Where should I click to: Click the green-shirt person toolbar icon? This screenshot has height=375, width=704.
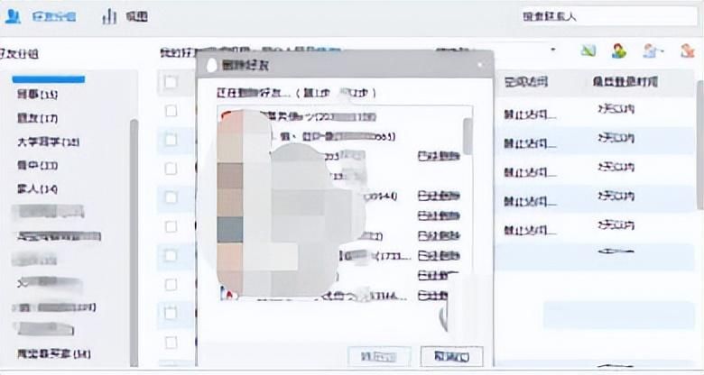click(619, 50)
